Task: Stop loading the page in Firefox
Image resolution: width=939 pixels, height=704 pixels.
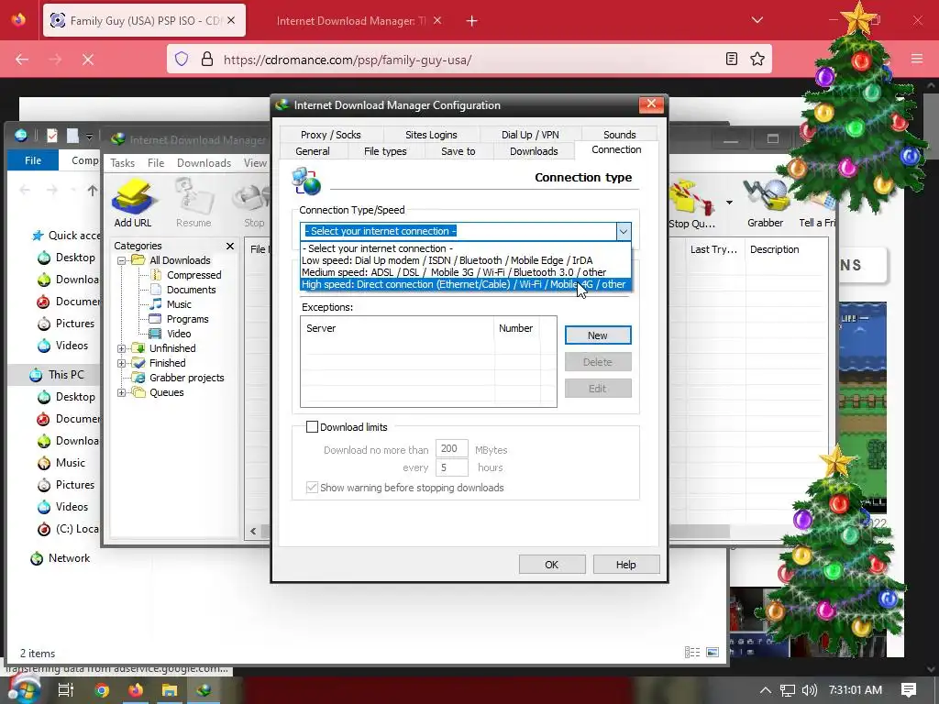Action: click(x=88, y=60)
